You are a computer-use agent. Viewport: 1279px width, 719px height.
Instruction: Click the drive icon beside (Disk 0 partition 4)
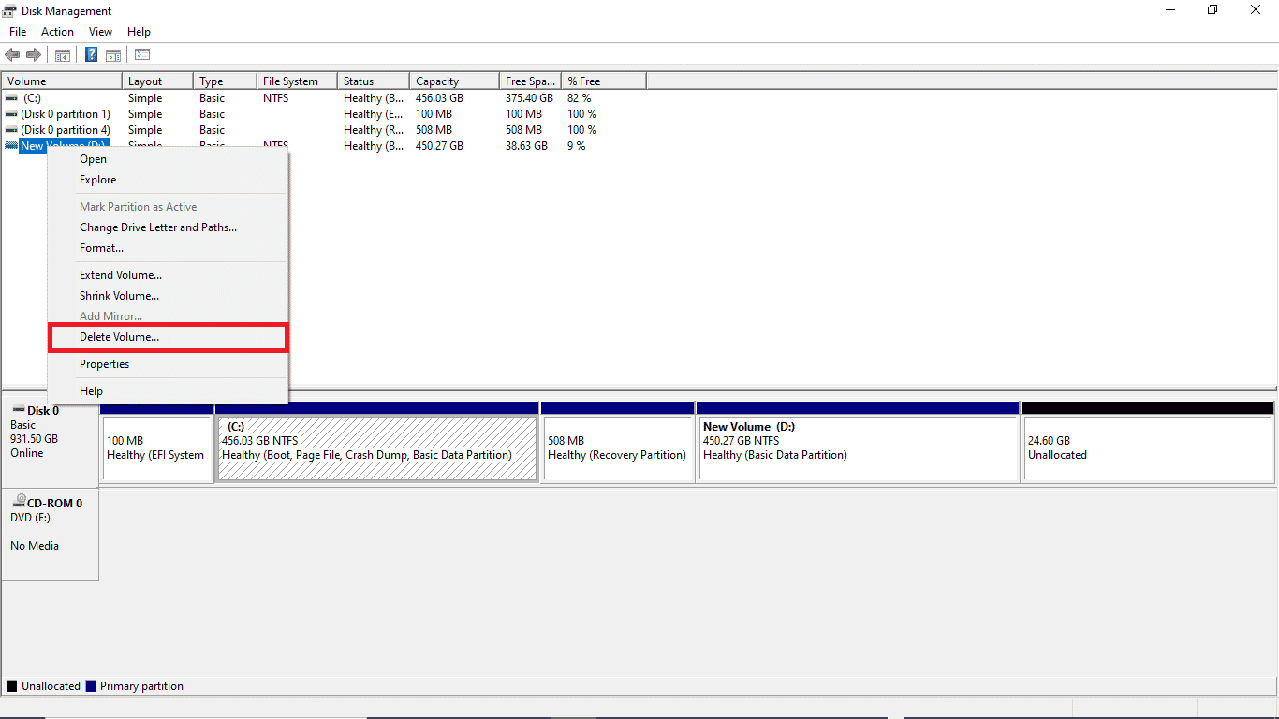[11, 129]
